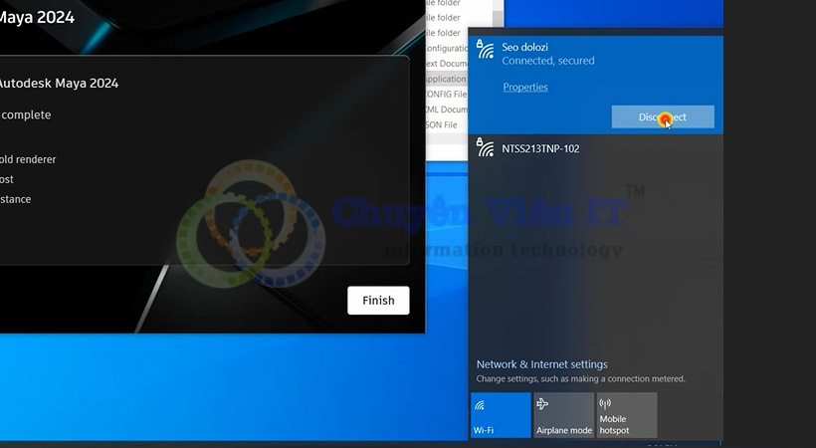Click the airplane icon in quick actions
Image resolution: width=816 pixels, height=448 pixels.
542,405
